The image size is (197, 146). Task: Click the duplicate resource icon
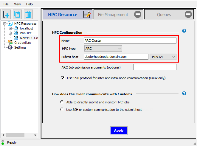[17, 14]
